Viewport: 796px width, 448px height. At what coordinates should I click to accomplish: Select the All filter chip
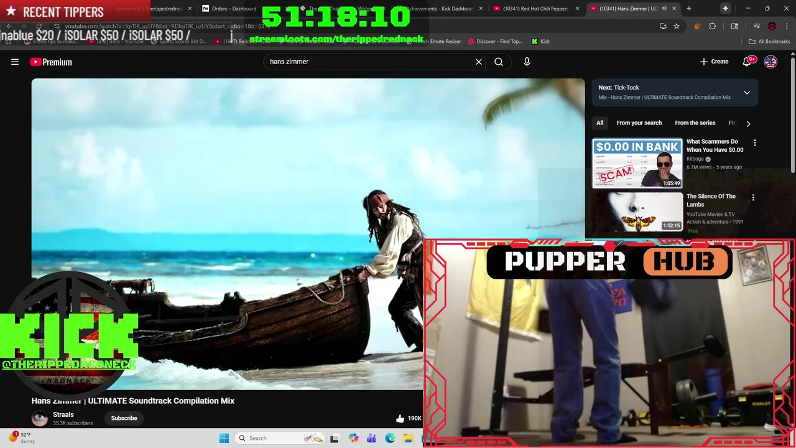point(599,123)
